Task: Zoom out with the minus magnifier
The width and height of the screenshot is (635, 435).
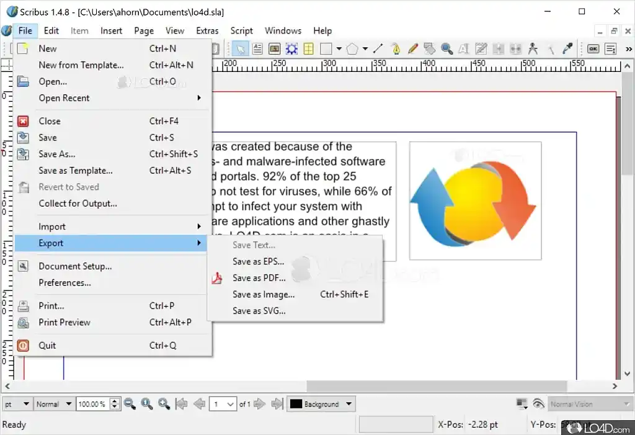Action: point(130,404)
